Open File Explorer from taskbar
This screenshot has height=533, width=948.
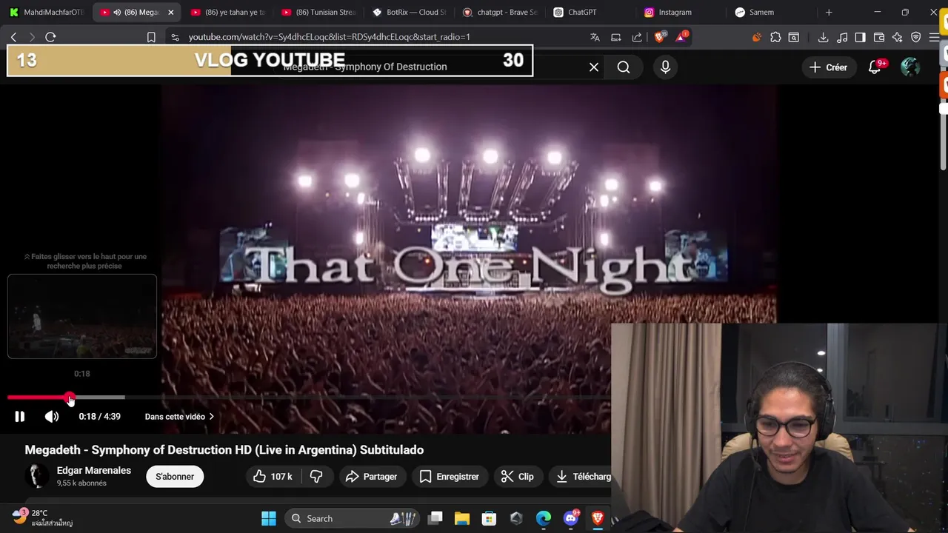tap(462, 518)
